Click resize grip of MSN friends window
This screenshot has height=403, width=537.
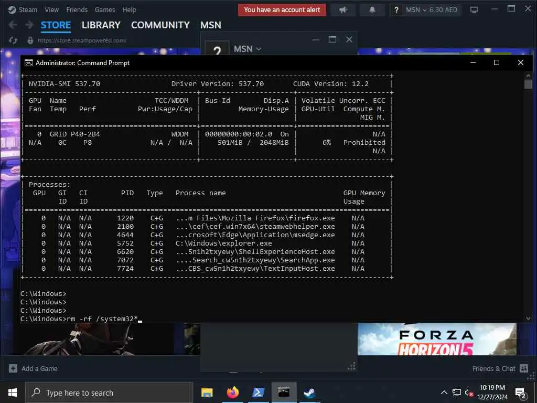(351, 367)
